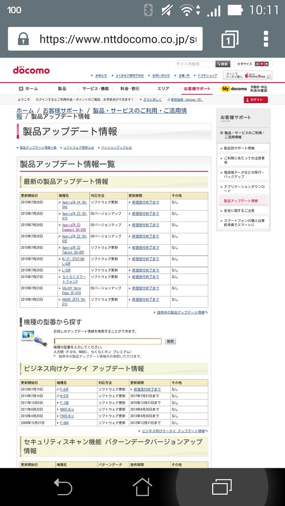This screenshot has width=285, height=506.
Task: Click the model number search input field
Action: 108,342
